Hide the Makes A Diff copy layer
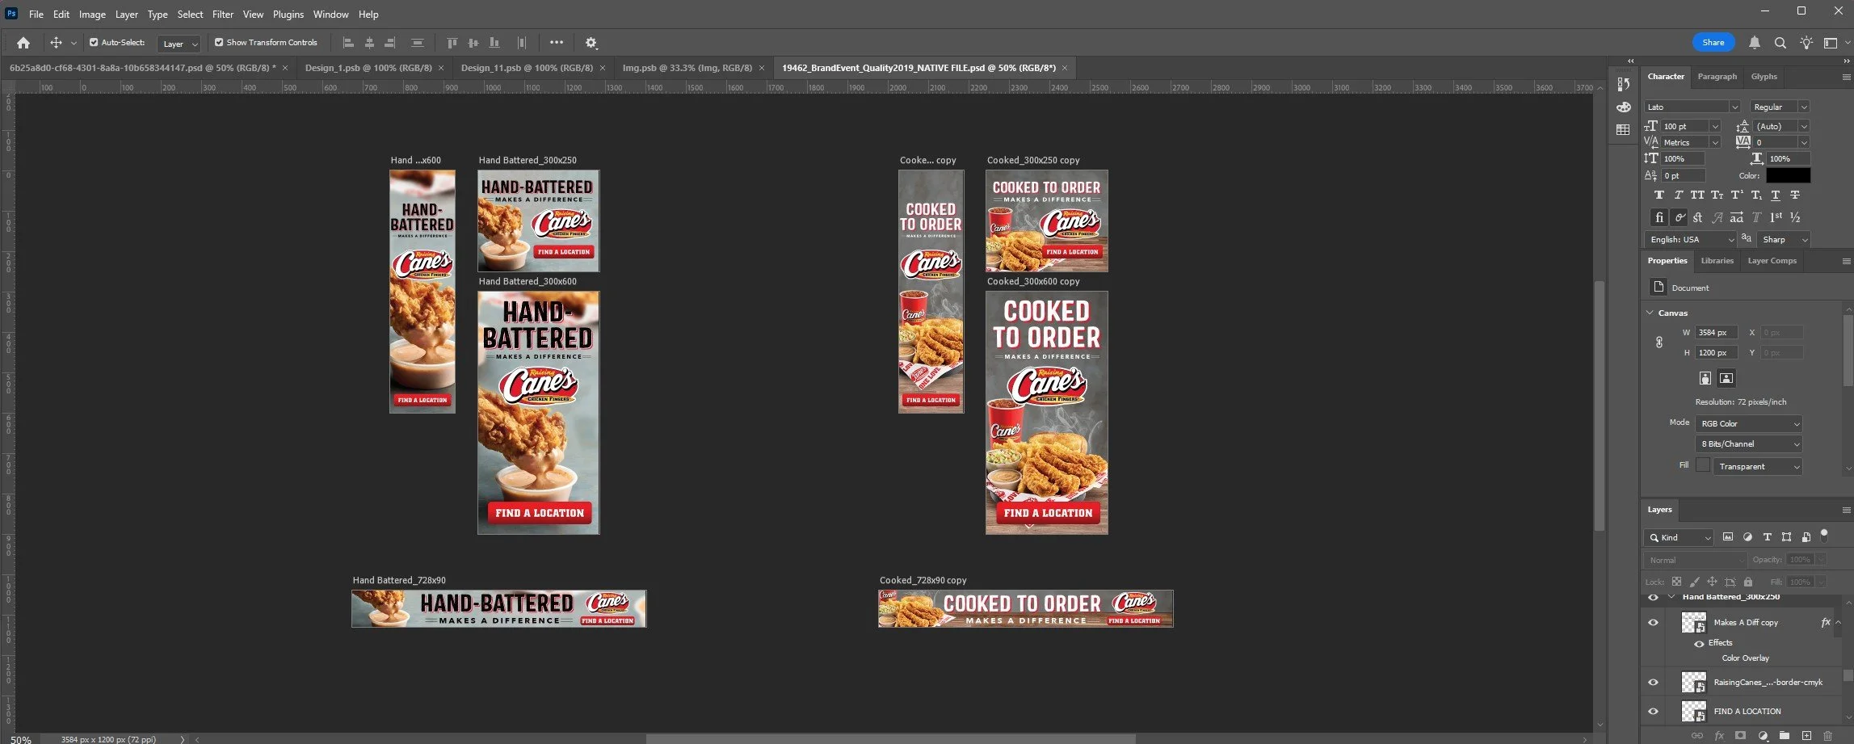 coord(1653,623)
